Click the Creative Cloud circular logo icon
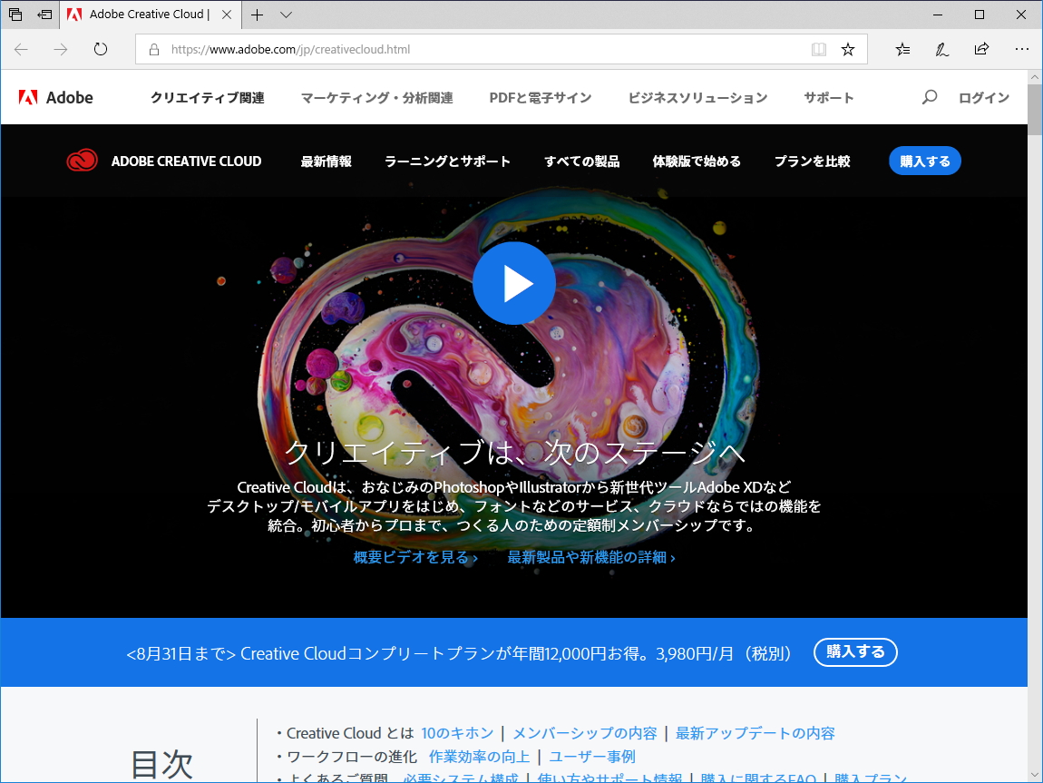Screen dimensions: 1043x783 pos(81,160)
